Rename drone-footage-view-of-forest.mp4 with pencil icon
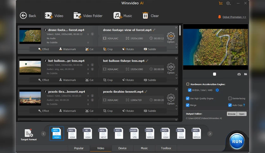The width and height of the screenshot is (265, 153). [154, 30]
